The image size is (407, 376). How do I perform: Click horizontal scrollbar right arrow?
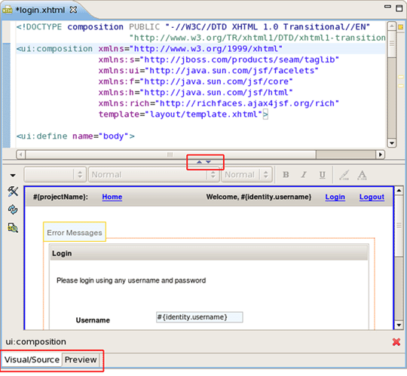point(381,154)
